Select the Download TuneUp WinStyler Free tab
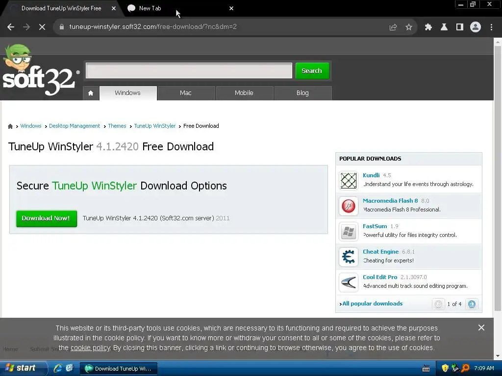This screenshot has width=502, height=376. pos(61,8)
